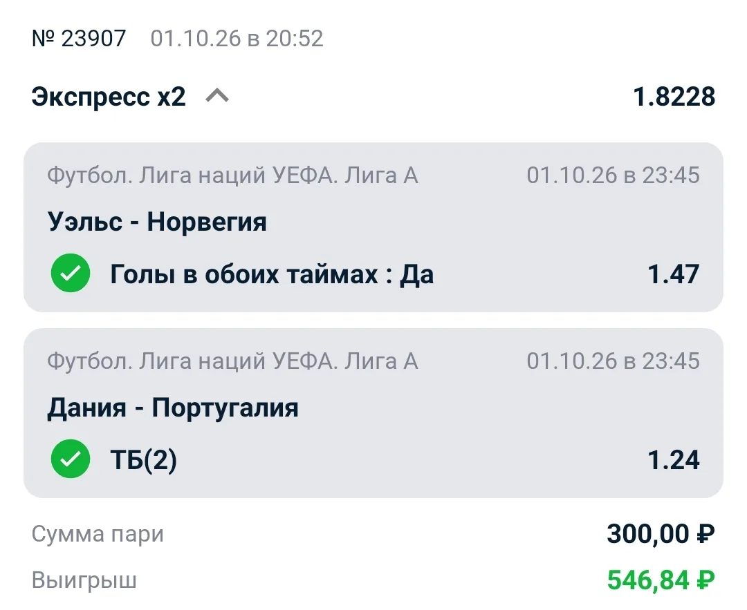Click the Экспресс x2 heading
Screen dimensions: 747x610
tap(109, 97)
